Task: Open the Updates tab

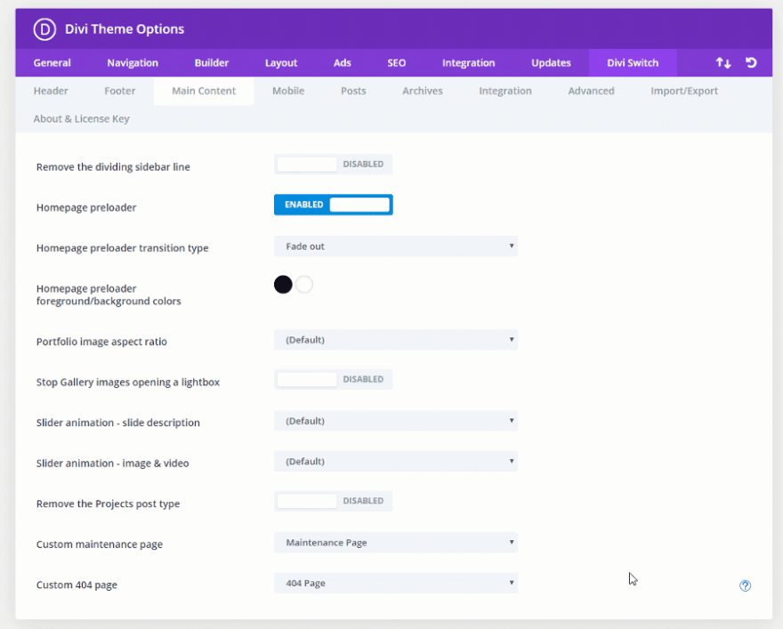Action: click(551, 63)
